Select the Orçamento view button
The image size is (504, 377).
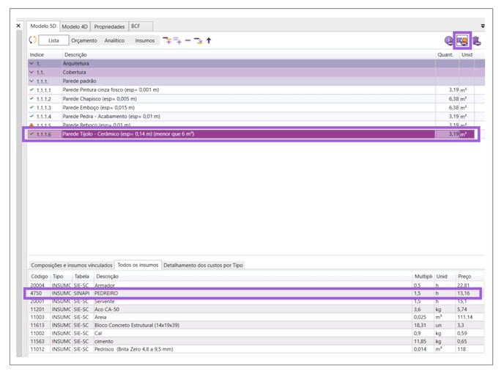(x=84, y=40)
